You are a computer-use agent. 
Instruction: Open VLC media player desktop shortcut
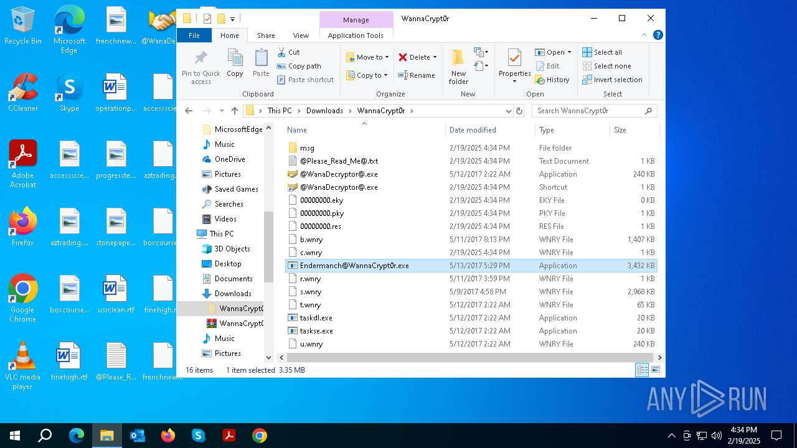(x=23, y=366)
